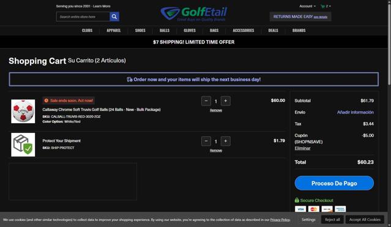The image size is (391, 227).
Task: Focus the search entire store field
Action: pos(83,16)
